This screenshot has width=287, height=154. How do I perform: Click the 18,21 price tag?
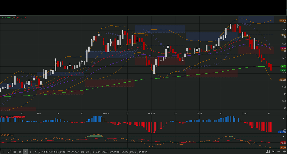(284, 35)
